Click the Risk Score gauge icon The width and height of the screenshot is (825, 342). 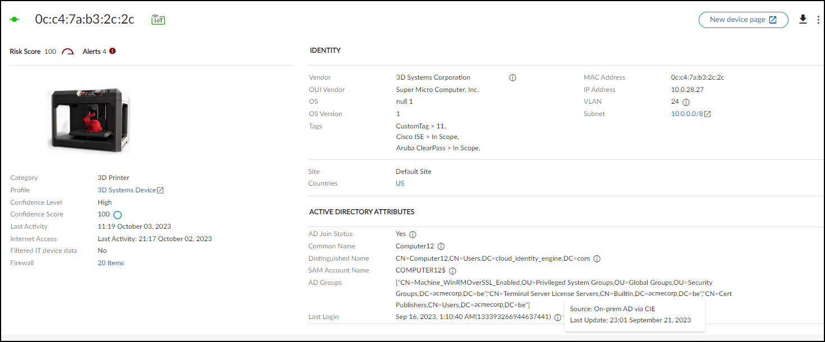point(68,52)
